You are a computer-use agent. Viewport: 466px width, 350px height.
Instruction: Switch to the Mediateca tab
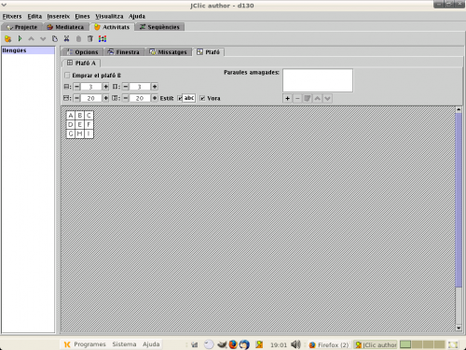click(66, 27)
